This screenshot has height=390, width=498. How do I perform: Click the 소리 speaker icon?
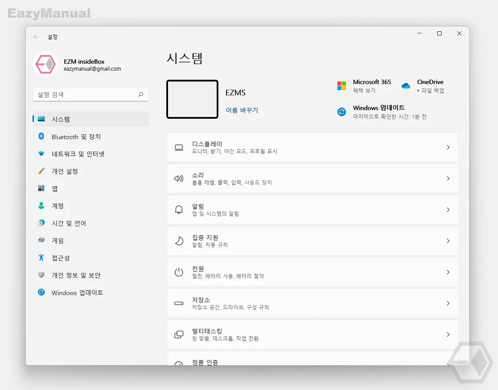(x=179, y=179)
